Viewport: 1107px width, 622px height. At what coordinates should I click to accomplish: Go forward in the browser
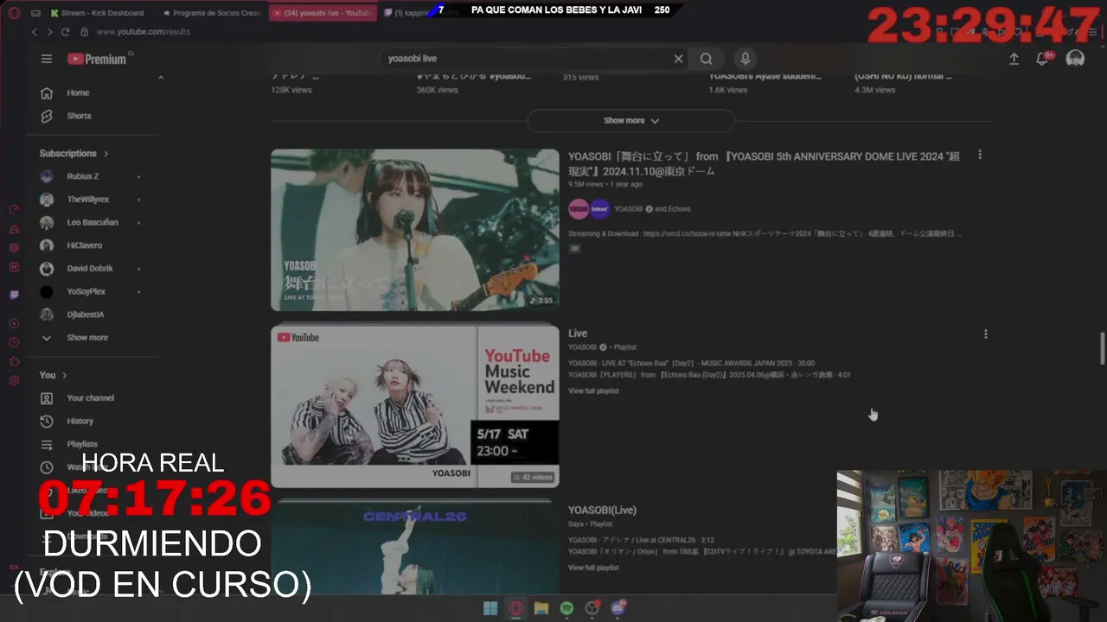[50, 32]
